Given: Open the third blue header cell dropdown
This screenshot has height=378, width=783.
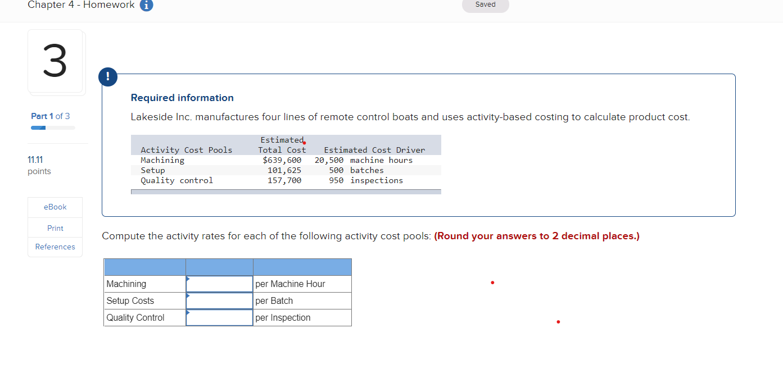Looking at the screenshot, I should [x=302, y=267].
